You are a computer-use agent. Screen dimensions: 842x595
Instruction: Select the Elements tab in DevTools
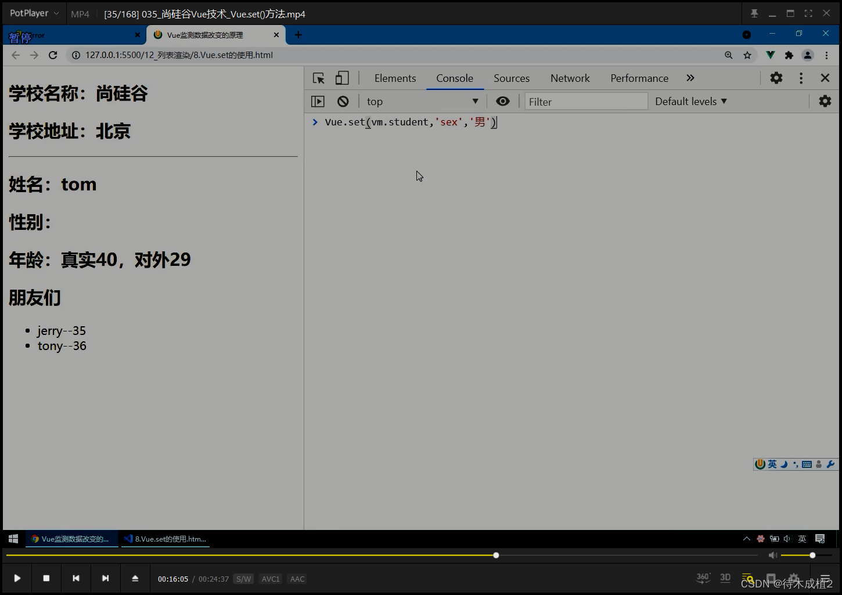click(395, 78)
